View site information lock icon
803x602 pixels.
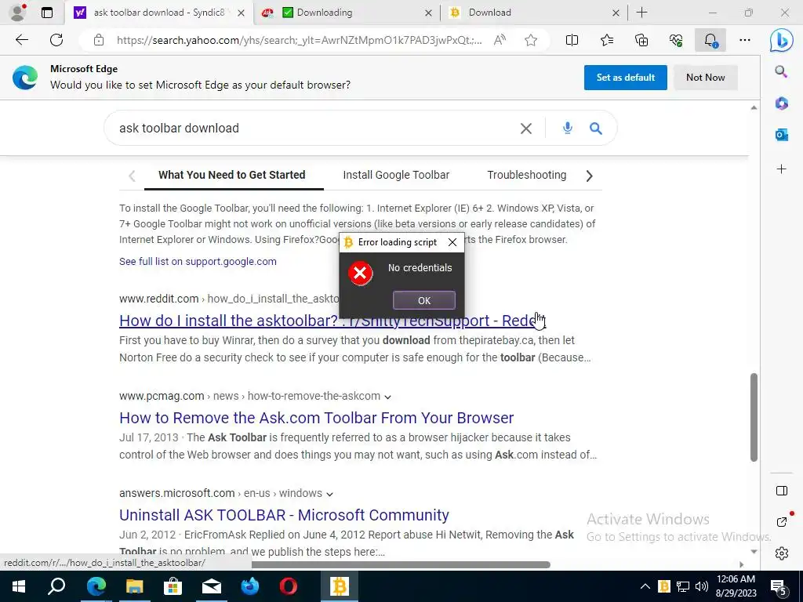tap(99, 40)
